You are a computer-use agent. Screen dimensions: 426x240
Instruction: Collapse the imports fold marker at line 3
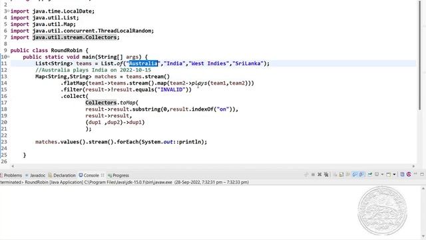tap(9, 11)
